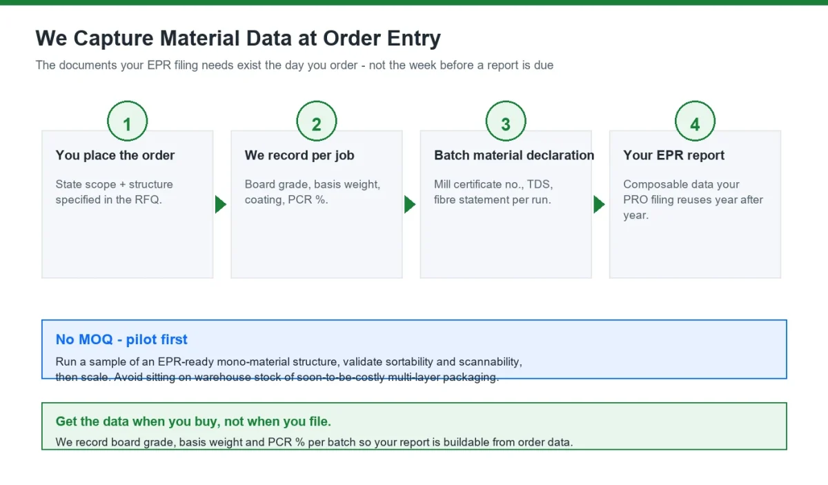Select the title 'We Capture Material Data at Order Entry'
This screenshot has width=828, height=485.
point(238,38)
